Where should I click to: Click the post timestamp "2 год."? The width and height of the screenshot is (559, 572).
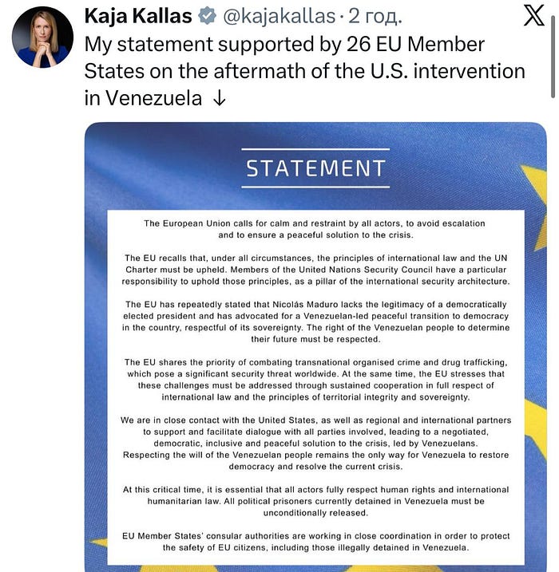click(x=376, y=16)
